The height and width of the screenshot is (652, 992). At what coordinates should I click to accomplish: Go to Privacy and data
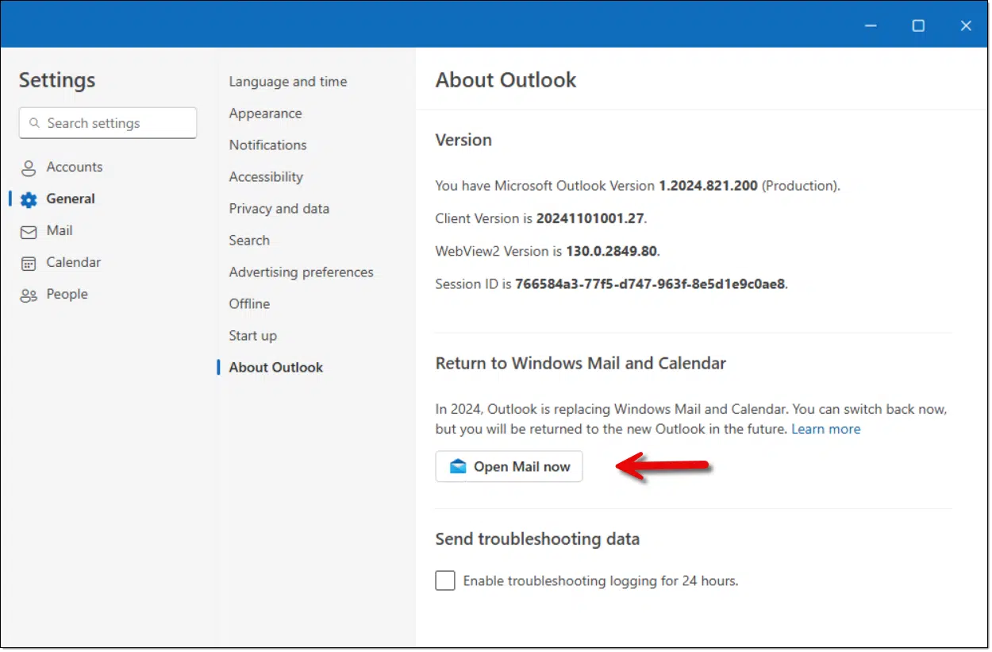pos(279,208)
